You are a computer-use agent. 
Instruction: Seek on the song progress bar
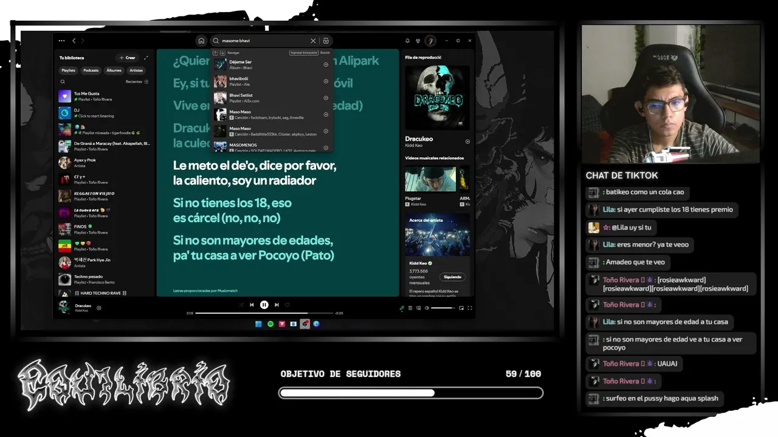[x=264, y=313]
